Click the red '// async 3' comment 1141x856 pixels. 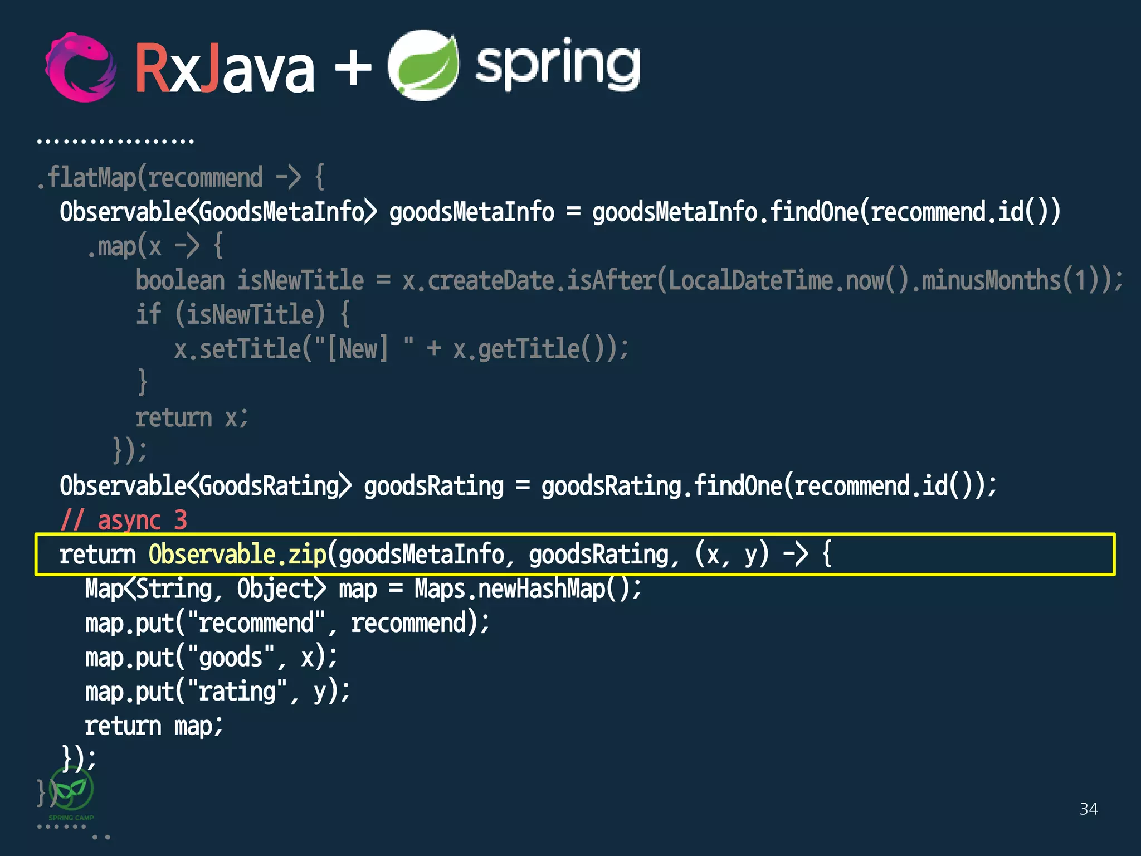point(124,521)
